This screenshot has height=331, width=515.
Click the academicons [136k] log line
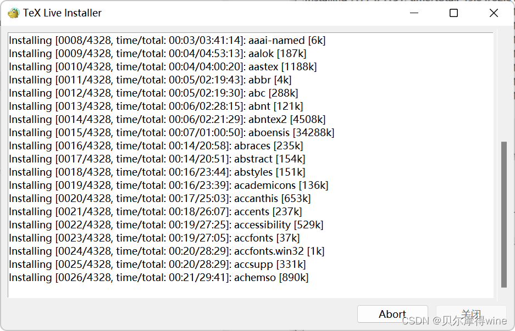click(168, 186)
